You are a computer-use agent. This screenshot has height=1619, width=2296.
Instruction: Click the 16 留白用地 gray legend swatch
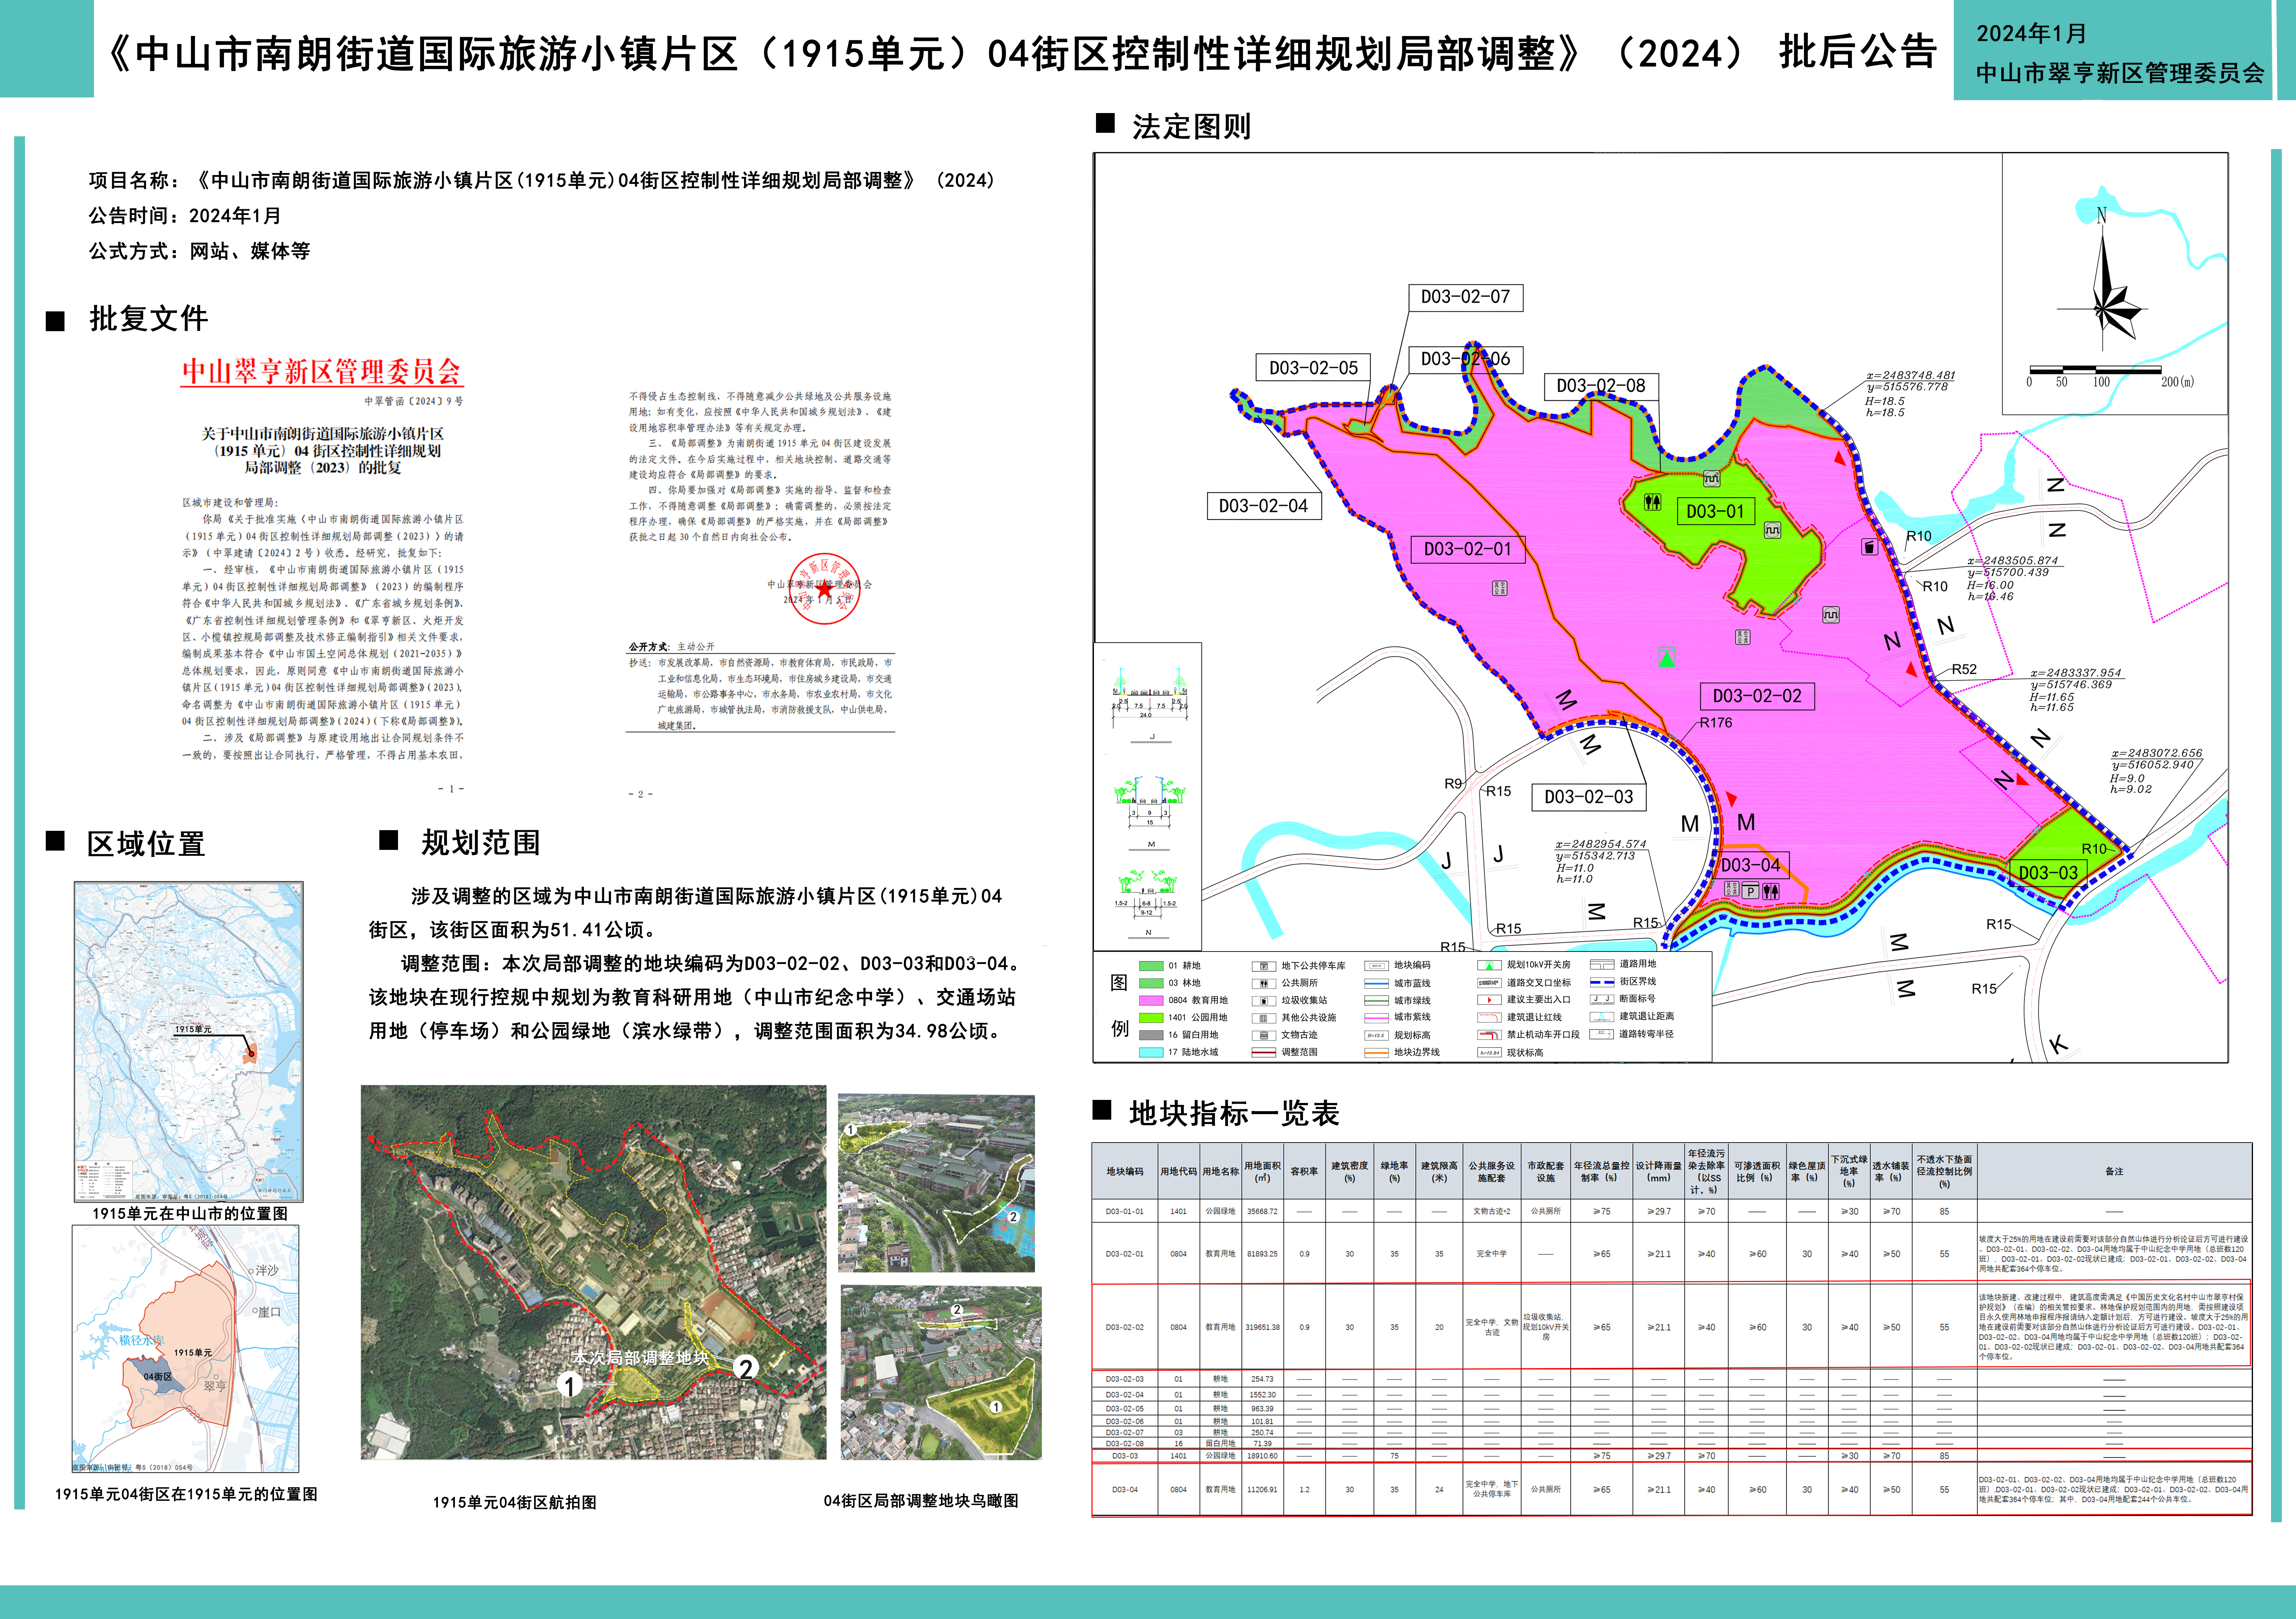(1151, 1035)
